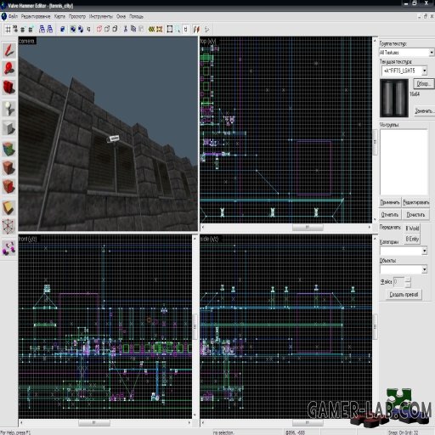Click the Paste toolbar icon
This screenshot has width=435, height=435.
click(x=141, y=29)
